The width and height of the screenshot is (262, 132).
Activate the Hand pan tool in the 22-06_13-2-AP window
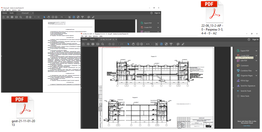coord(133,44)
